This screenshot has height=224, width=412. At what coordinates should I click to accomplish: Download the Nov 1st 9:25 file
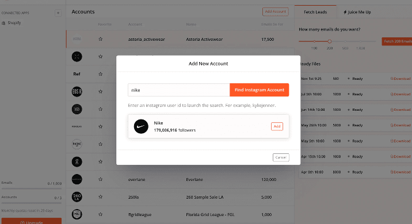pyautogui.click(x=400, y=79)
